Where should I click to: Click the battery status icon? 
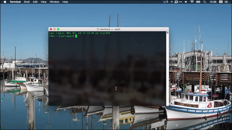198,2
